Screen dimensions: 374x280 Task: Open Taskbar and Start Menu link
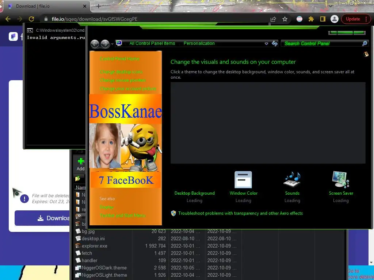pos(123,215)
